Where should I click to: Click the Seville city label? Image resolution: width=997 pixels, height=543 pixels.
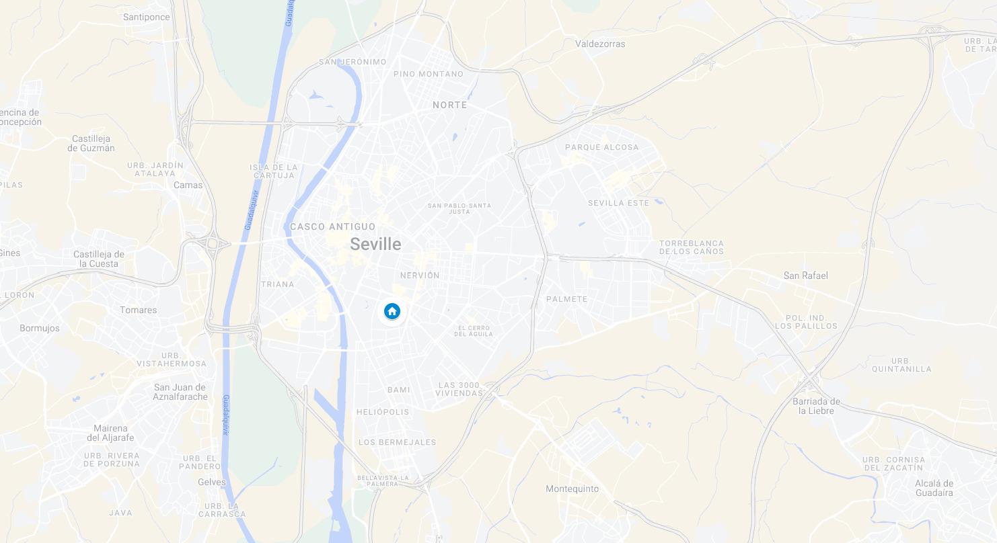coord(375,245)
